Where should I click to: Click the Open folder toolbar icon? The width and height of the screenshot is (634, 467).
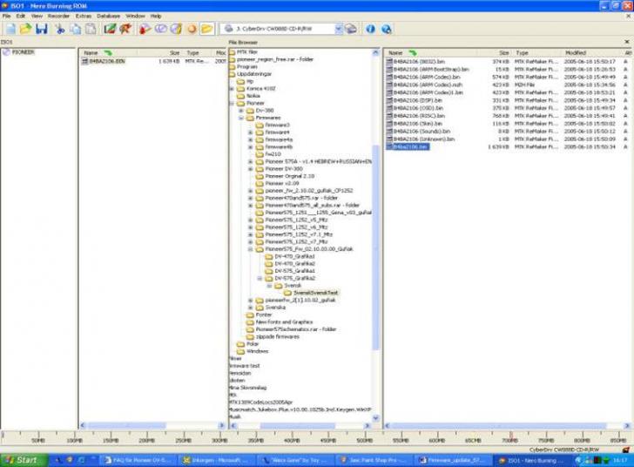25,29
